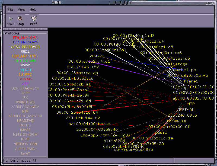Click the 09:00:2b:00:00:0f node label
Viewport: 217px width, 166px height.
[x=169, y=127]
